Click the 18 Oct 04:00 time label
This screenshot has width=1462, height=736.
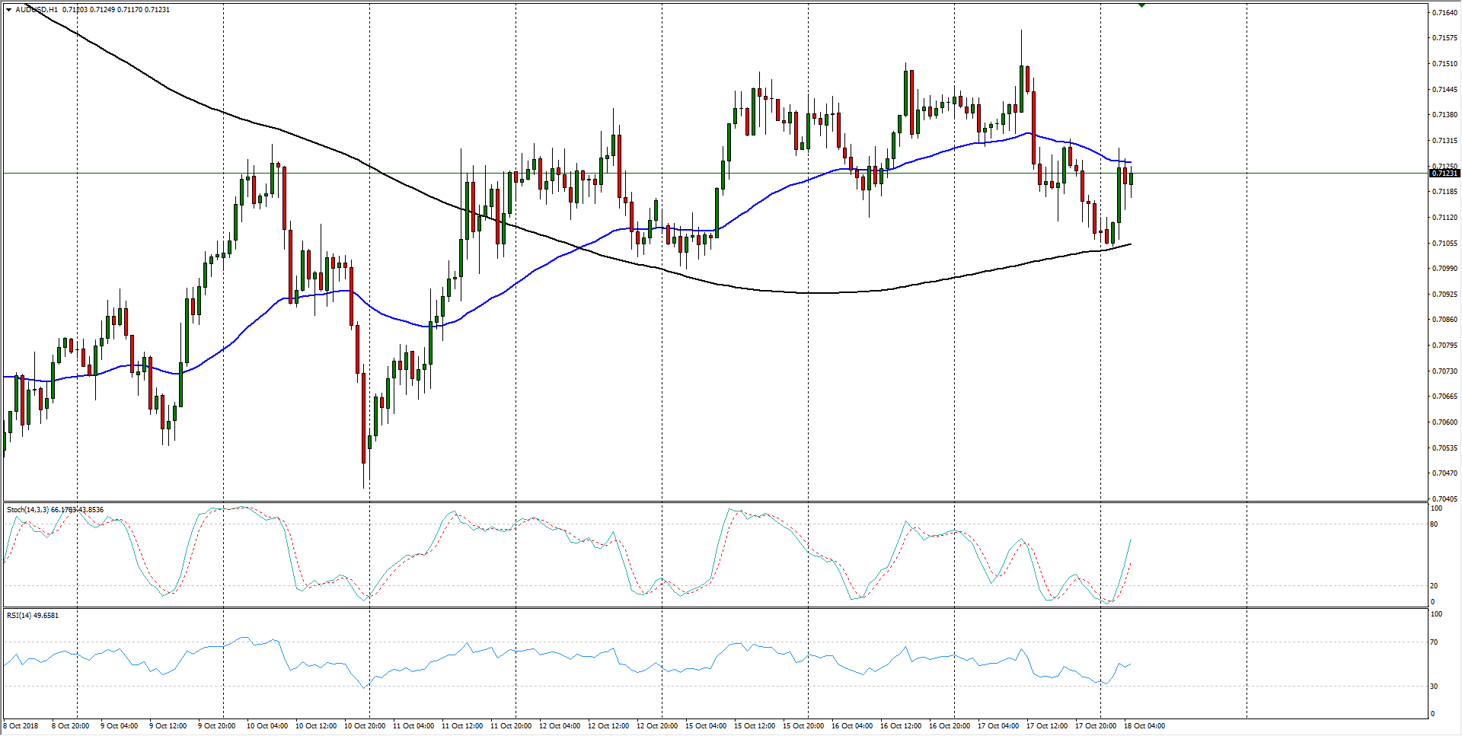coord(1144,726)
